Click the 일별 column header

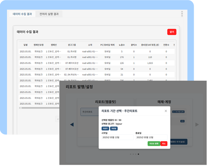25,44
